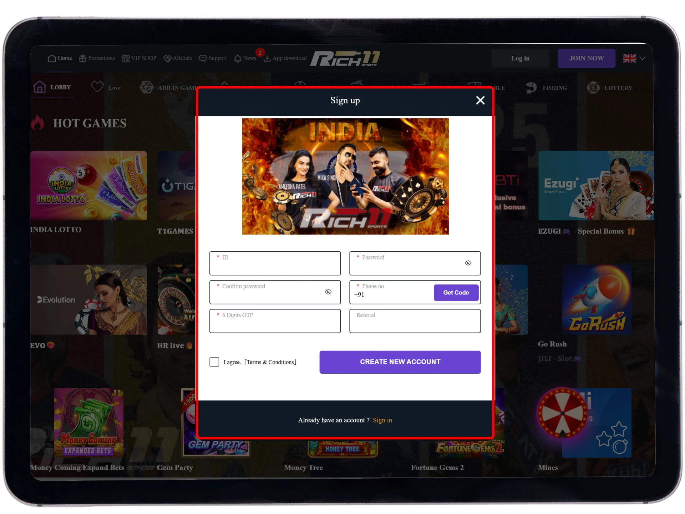Select the LOTTERY category tab
The width and height of the screenshot is (685, 514).
(610, 87)
